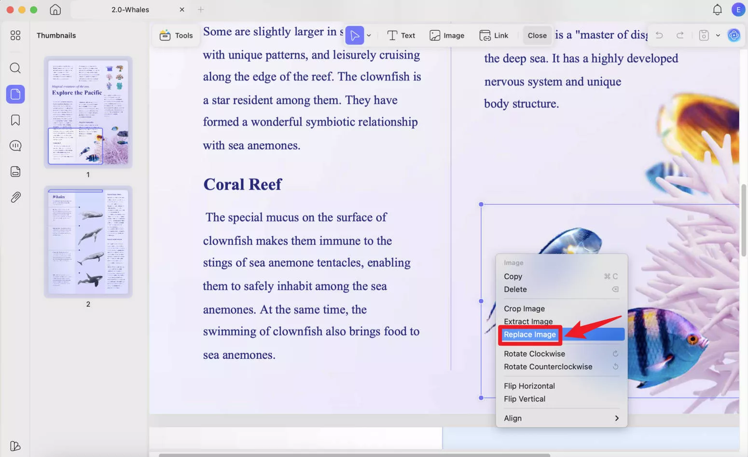Click the Coral Reef heading
The height and width of the screenshot is (457, 748).
tap(242, 184)
